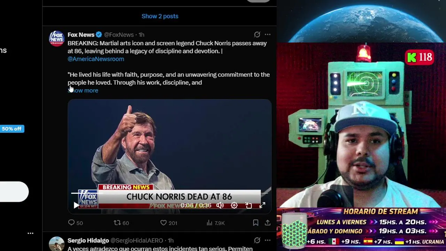Toggle picture-in-picture on video
Screen dimensions: 446x251
point(248,205)
